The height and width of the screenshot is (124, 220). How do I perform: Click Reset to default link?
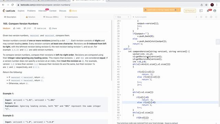(171, 123)
